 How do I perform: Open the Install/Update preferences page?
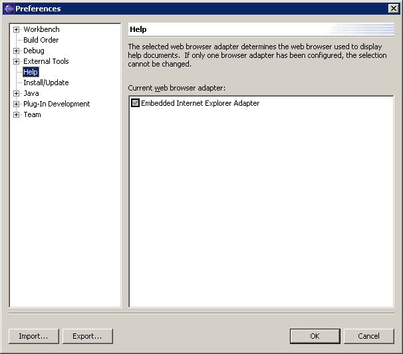point(46,83)
